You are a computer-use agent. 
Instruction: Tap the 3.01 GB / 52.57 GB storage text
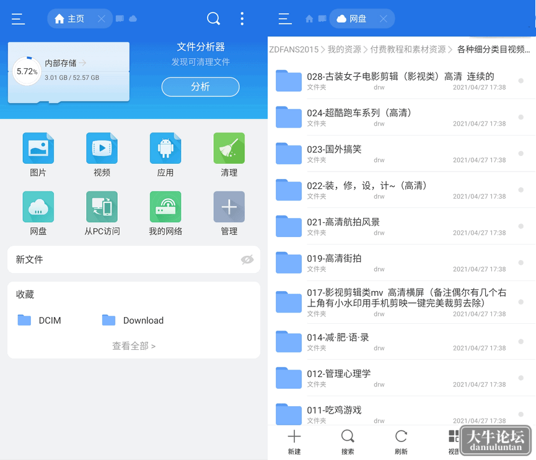tap(72, 77)
